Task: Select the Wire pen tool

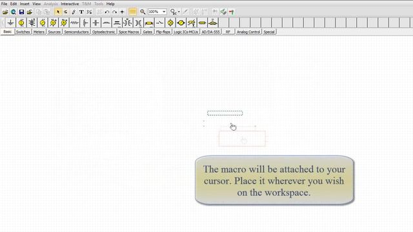Action: 74,12
